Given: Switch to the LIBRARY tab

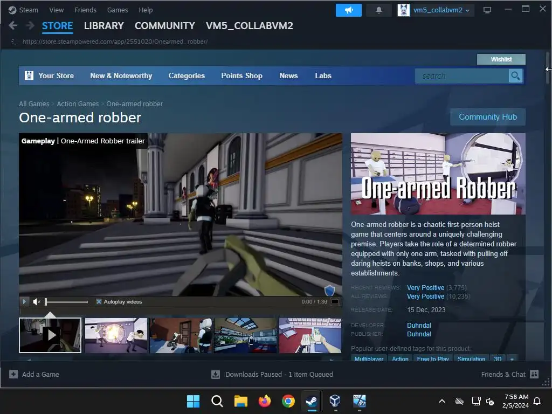Looking at the screenshot, I should coord(104,26).
